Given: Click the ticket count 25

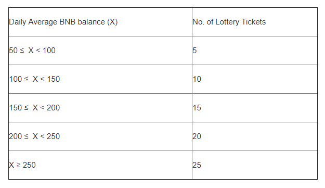Looking at the screenshot, I should pyautogui.click(x=197, y=165).
